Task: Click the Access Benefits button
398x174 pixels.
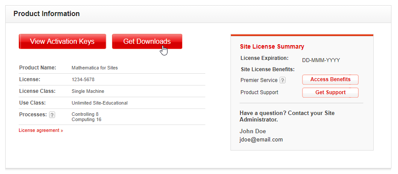Action: click(x=330, y=80)
